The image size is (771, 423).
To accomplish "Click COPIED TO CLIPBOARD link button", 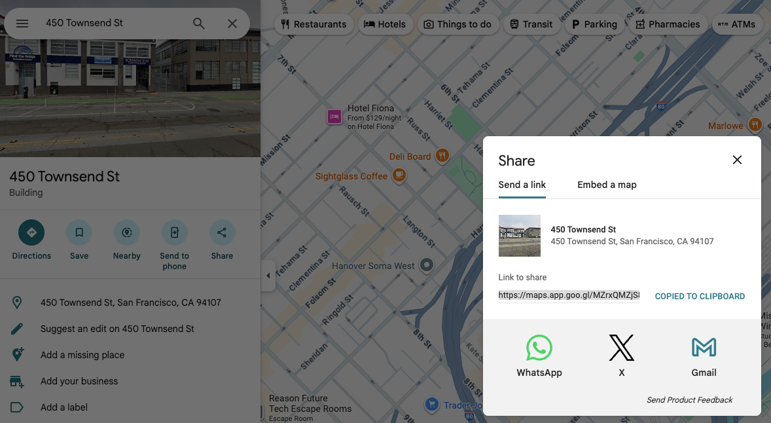I will (700, 296).
